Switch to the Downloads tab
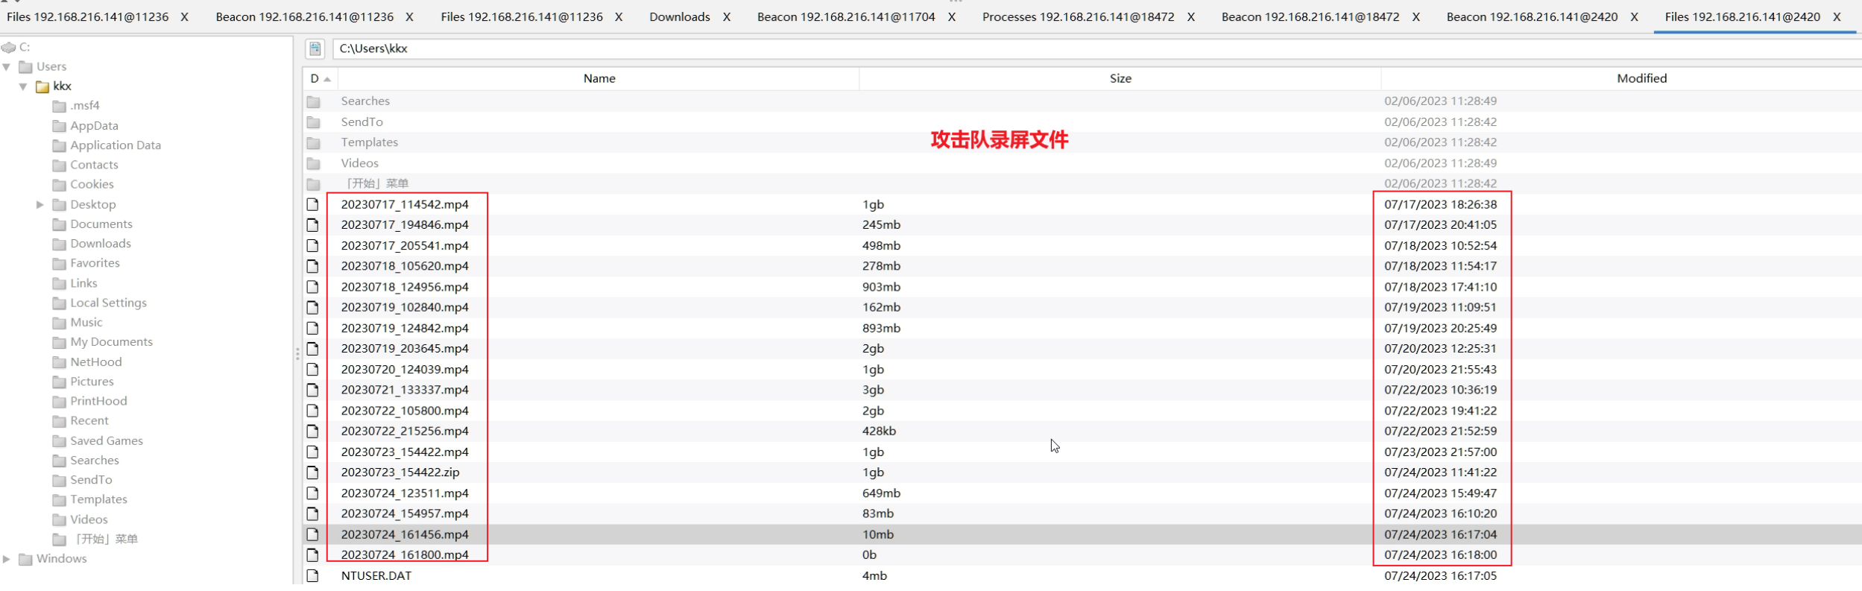The height and width of the screenshot is (591, 1862). point(679,16)
